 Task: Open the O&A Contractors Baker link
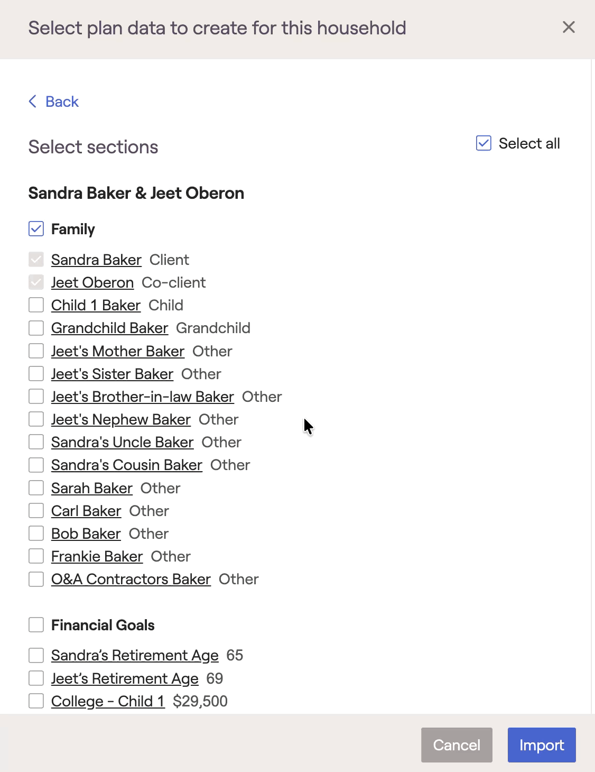pos(131,579)
